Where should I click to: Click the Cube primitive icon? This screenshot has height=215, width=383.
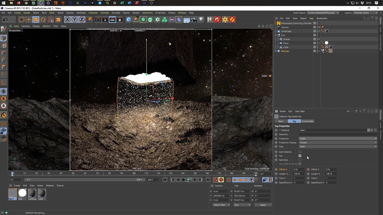[129, 20]
